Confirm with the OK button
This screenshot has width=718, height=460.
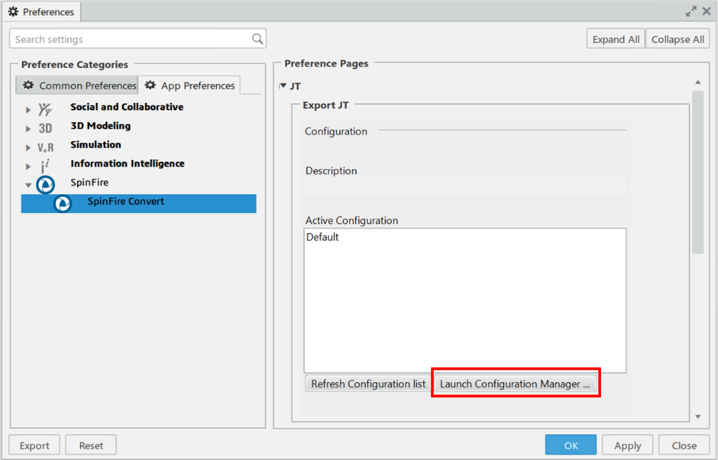point(571,445)
